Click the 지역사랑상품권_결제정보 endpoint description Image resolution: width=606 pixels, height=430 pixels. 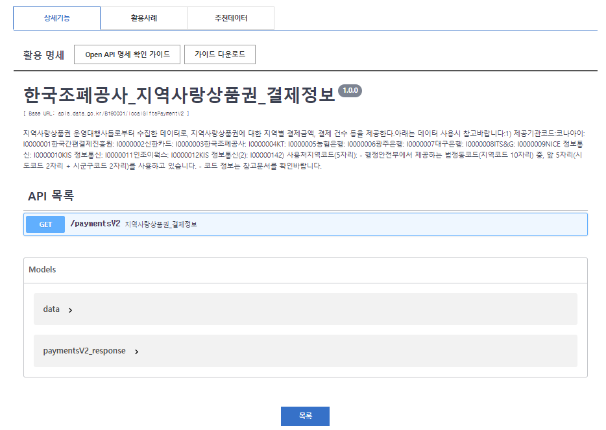[x=161, y=224]
